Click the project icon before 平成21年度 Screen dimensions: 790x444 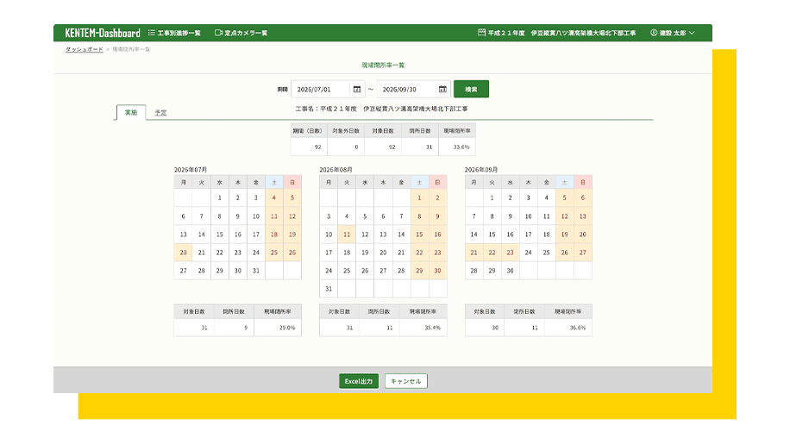coord(481,33)
